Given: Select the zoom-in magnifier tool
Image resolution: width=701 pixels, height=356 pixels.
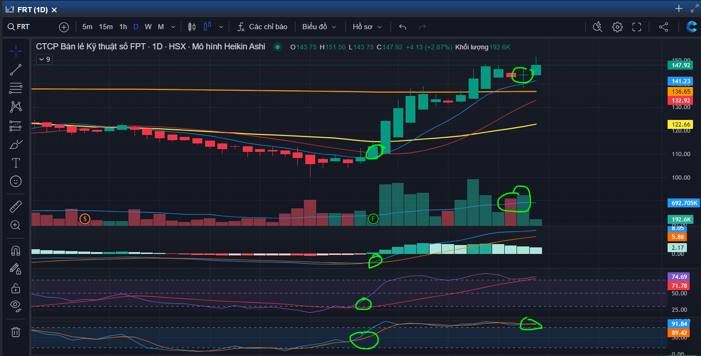Looking at the screenshot, I should [16, 225].
